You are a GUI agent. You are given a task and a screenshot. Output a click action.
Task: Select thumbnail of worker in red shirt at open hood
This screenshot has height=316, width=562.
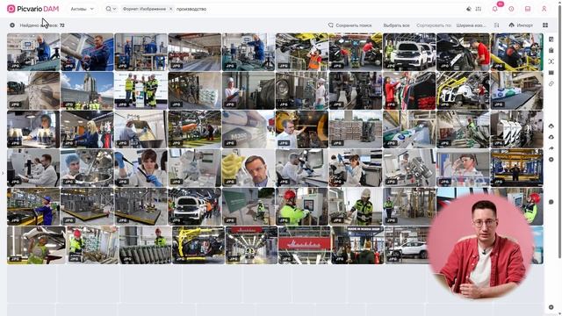(x=463, y=52)
